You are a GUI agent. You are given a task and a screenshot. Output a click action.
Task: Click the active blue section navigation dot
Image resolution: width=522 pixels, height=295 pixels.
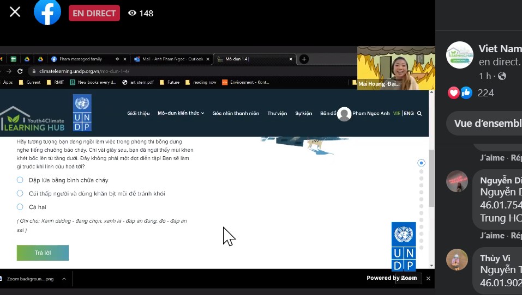[421, 163]
